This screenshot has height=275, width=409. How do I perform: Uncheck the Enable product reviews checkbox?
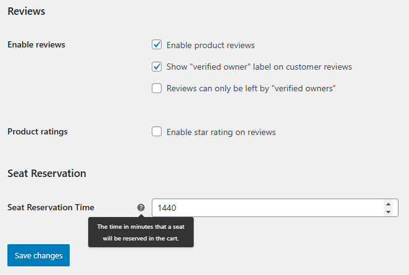[157, 45]
